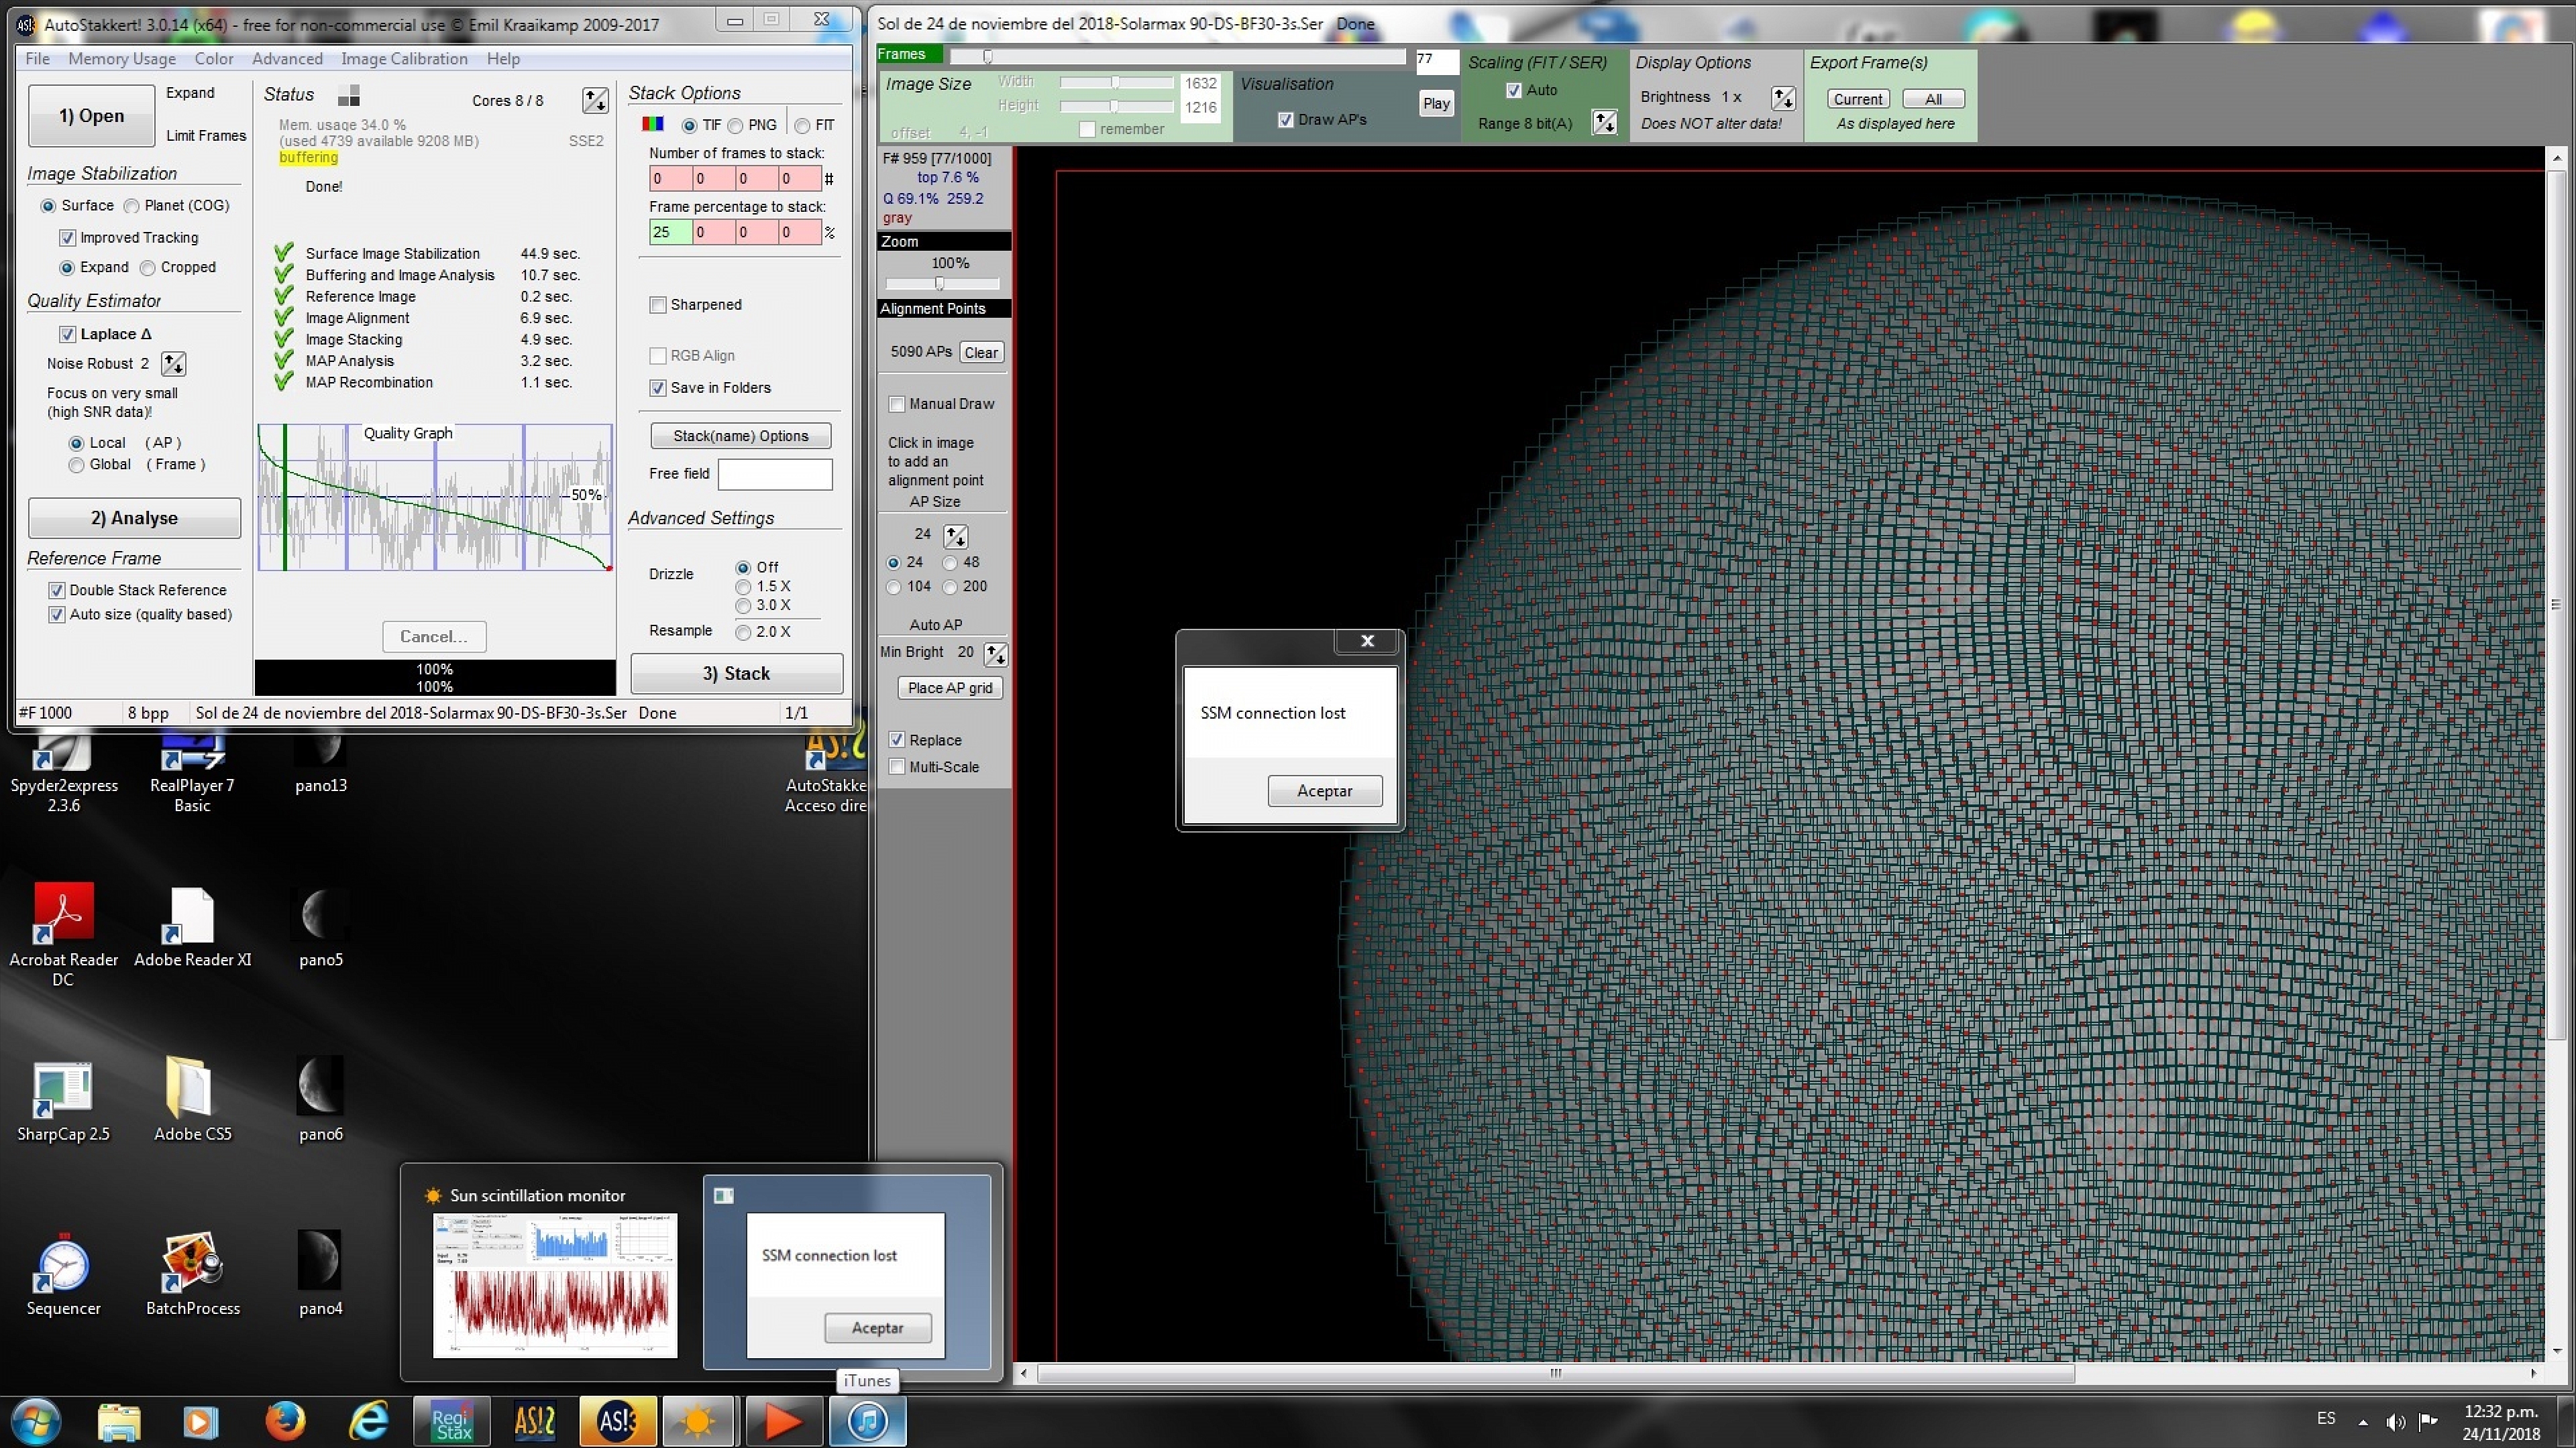Accept SSM connection lost dialog
This screenshot has width=2576, height=1448.
point(1325,792)
